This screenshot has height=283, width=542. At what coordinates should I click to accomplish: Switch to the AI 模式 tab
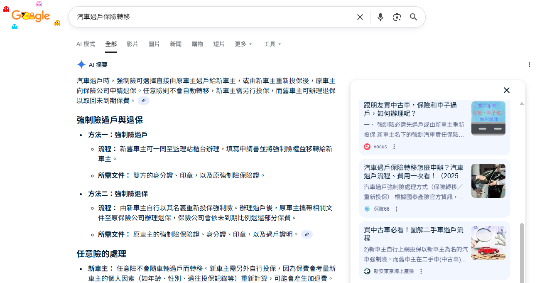pos(86,44)
